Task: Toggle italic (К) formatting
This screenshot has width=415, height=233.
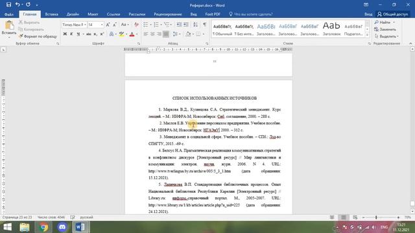Action: coord(71,34)
